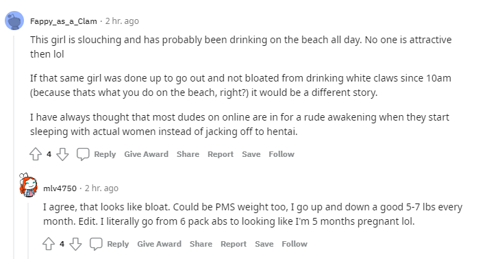Report Fappy_as_a_Clam's comment

(221, 154)
